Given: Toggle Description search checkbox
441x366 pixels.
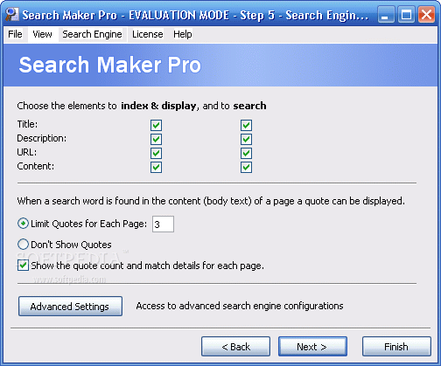Looking at the screenshot, I should (x=246, y=139).
